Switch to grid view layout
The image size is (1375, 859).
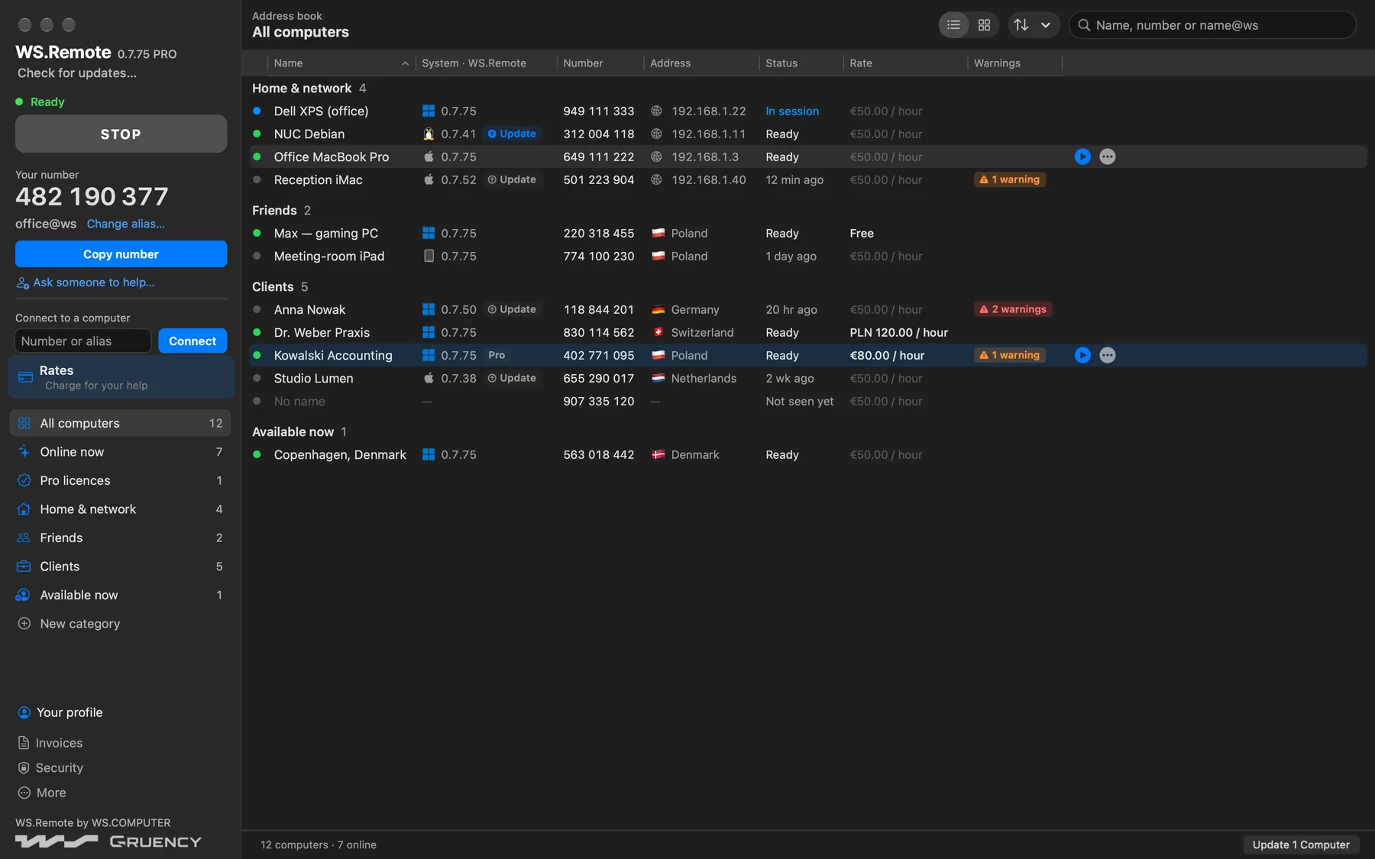[x=984, y=25]
